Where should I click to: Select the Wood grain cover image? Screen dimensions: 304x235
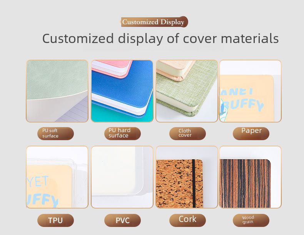click(x=250, y=177)
